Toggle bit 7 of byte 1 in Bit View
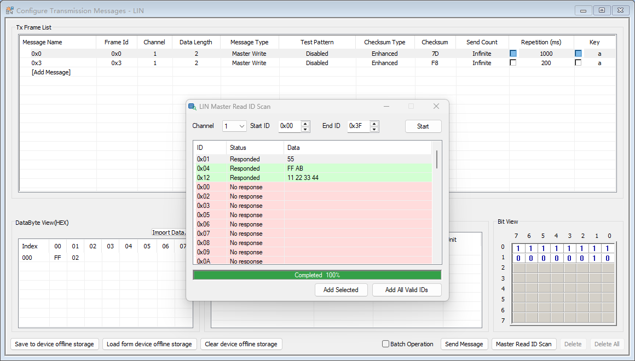This screenshot has width=635, height=361. pyautogui.click(x=518, y=258)
